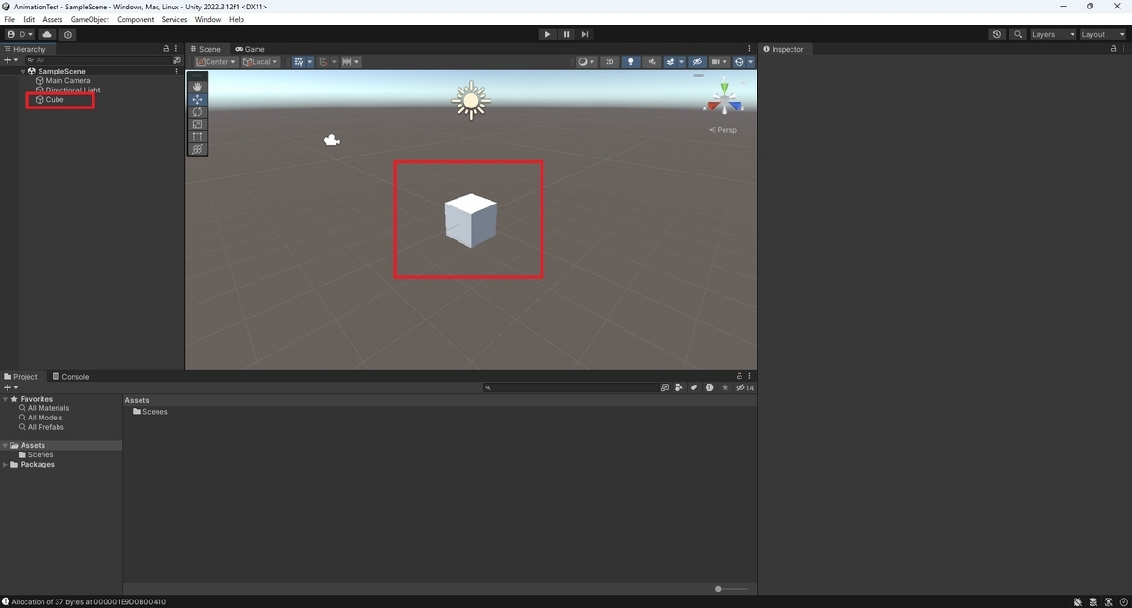This screenshot has width=1132, height=608.
Task: Click the Main Camera gizmo in Scene
Action: (x=331, y=140)
